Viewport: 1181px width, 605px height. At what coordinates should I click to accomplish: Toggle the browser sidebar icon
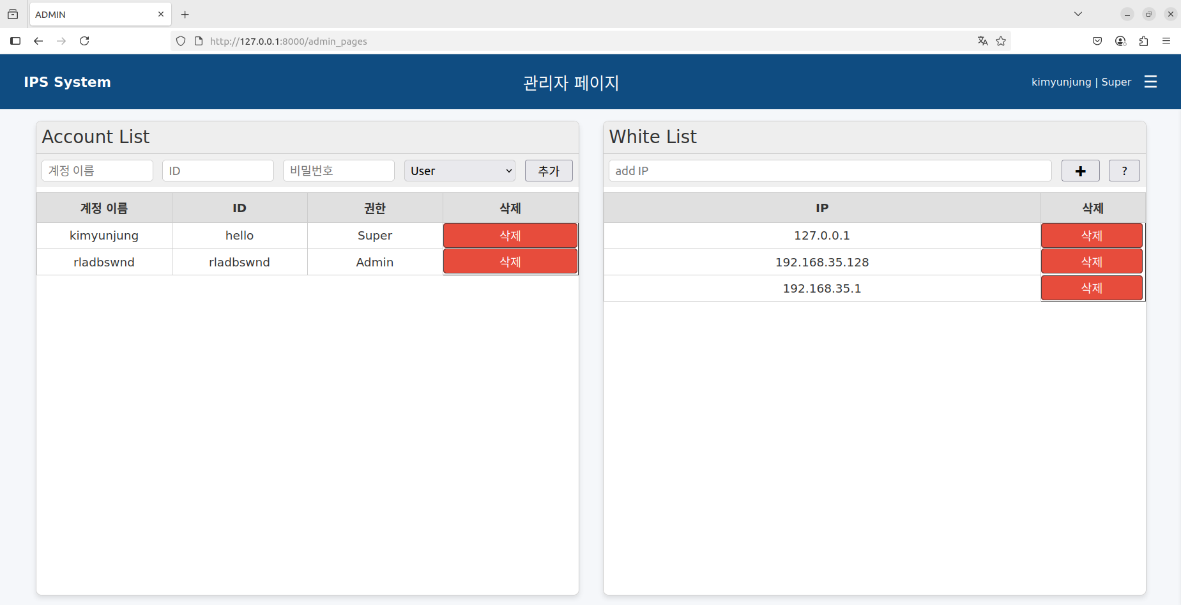pos(15,41)
